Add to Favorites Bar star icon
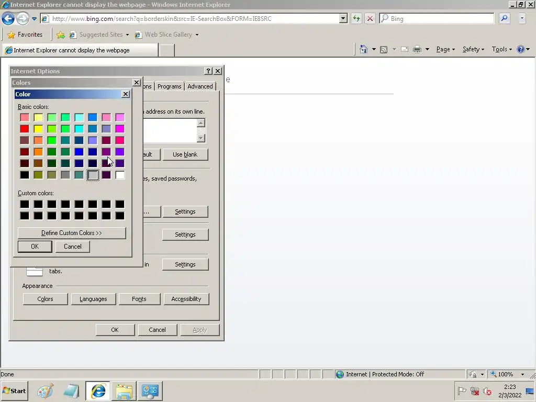 (61, 35)
